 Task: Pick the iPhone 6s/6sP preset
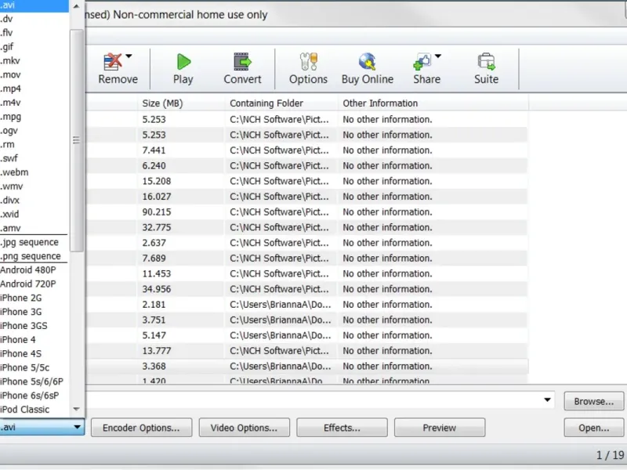point(34,396)
